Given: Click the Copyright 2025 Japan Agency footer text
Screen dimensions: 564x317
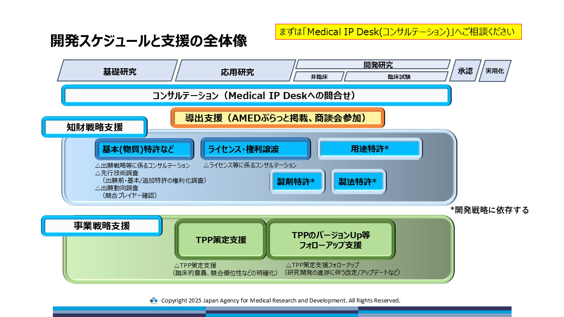Looking at the screenshot, I should (x=281, y=300).
